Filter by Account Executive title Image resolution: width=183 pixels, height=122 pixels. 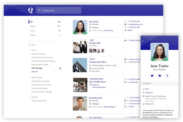[x=38, y=54]
